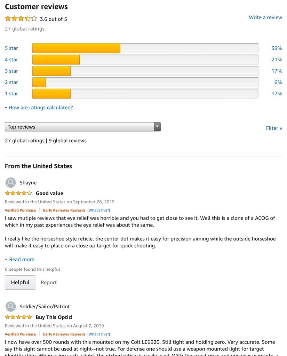Click the 2 star rating label
The width and height of the screenshot is (287, 356).
tap(11, 82)
